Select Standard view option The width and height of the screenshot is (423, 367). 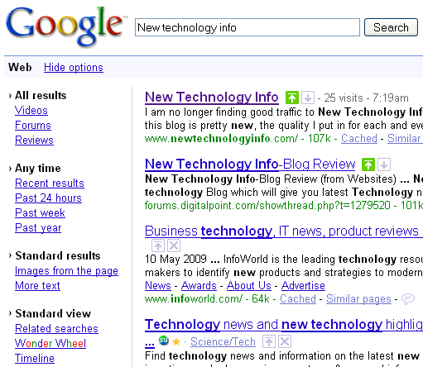tap(53, 313)
